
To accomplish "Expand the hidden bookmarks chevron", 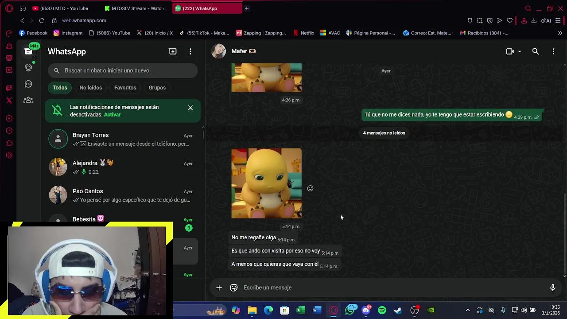I will (560, 33).
